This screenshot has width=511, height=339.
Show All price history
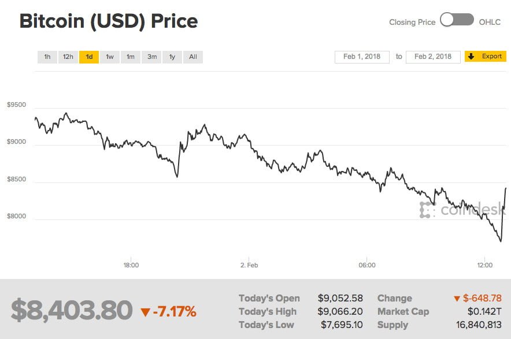(x=193, y=57)
